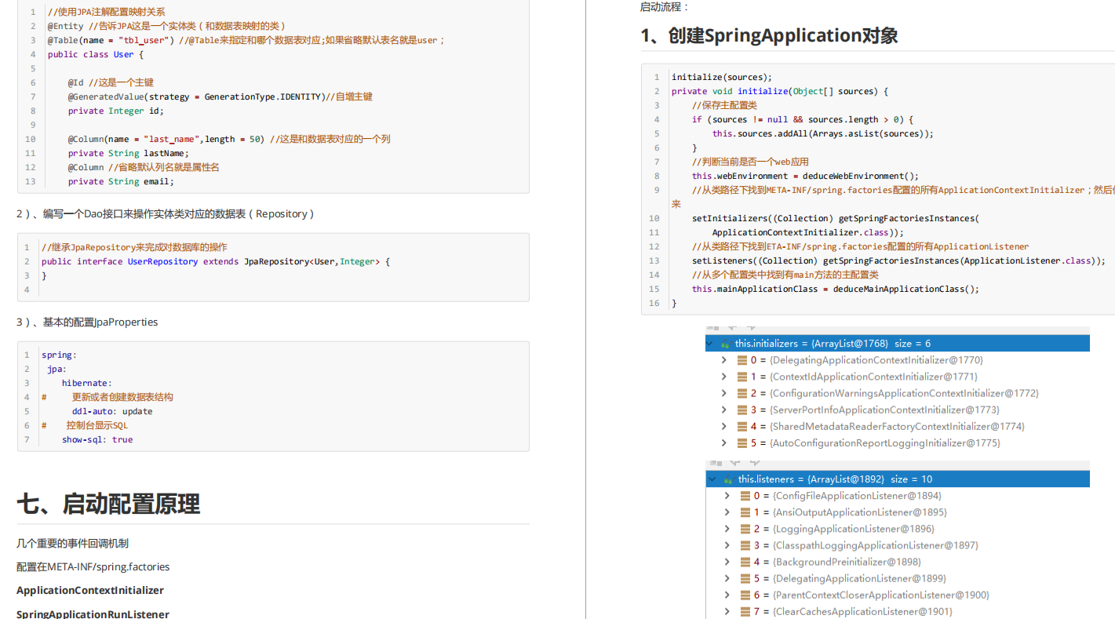Click the bold text SpringApplicationRunListener
This screenshot has width=1115, height=619.
(x=93, y=614)
